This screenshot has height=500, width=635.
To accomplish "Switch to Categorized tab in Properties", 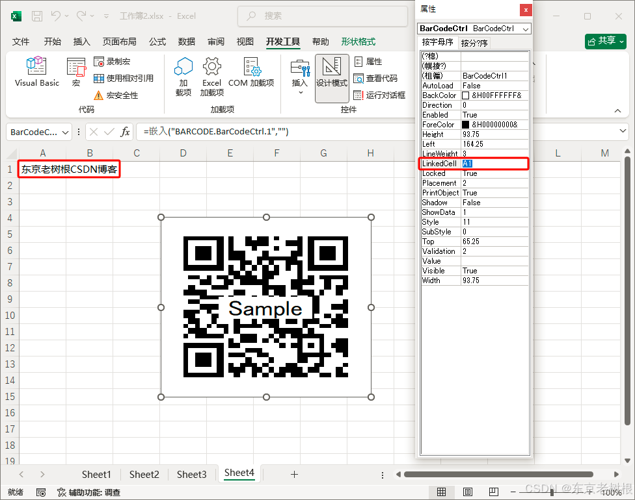I will (474, 43).
